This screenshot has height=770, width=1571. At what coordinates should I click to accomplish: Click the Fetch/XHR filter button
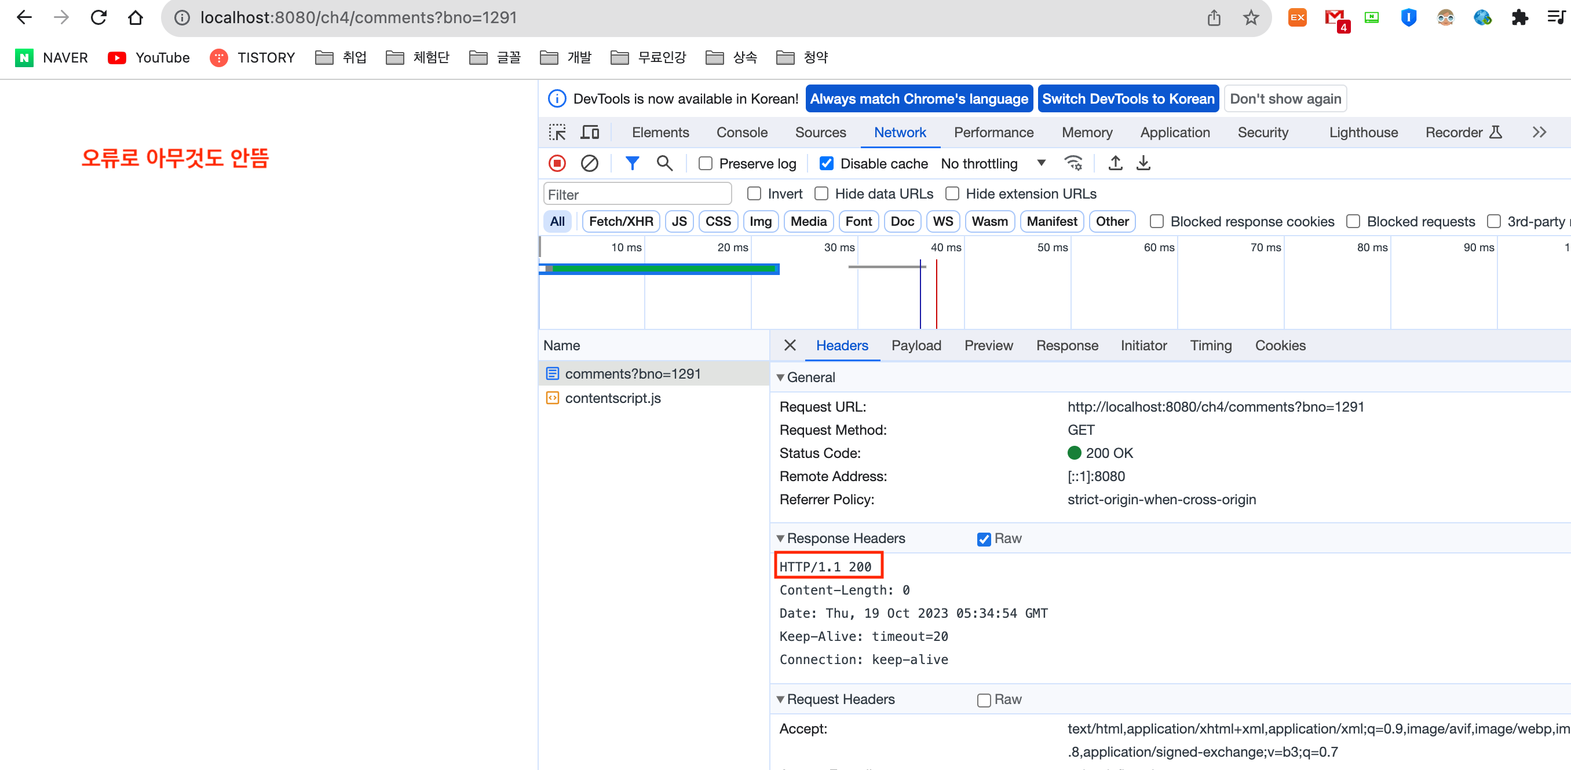coord(620,221)
